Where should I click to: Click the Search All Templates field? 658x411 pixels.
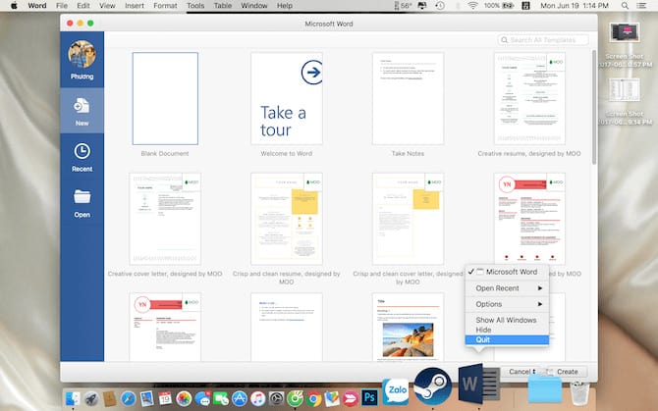coord(547,40)
